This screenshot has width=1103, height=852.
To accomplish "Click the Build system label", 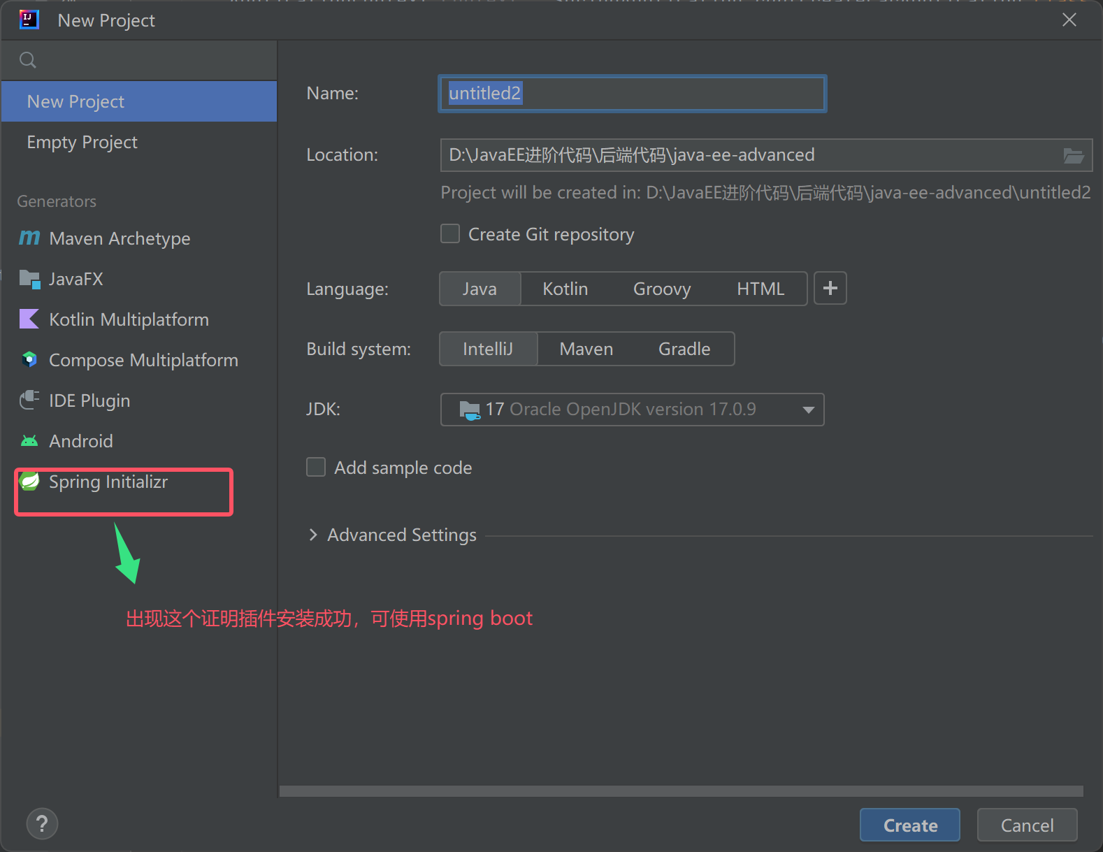I will 359,349.
